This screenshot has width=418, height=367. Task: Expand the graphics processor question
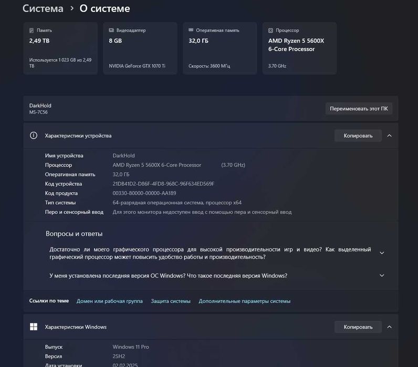pos(382,253)
